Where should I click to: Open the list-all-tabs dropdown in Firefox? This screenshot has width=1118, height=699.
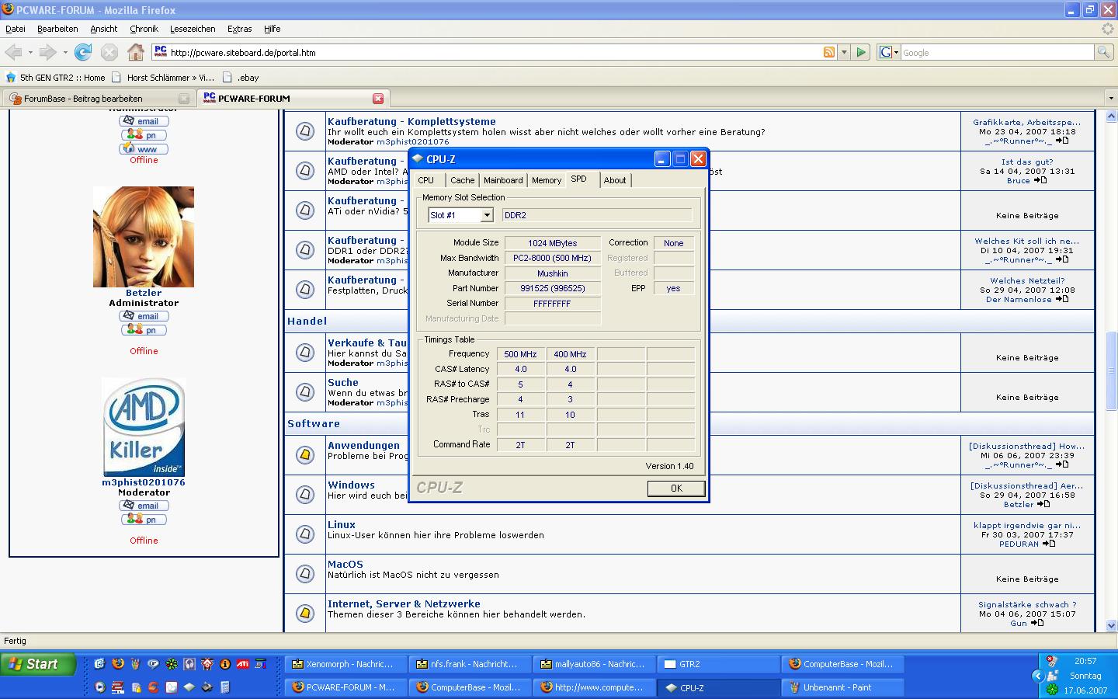[x=1110, y=99]
